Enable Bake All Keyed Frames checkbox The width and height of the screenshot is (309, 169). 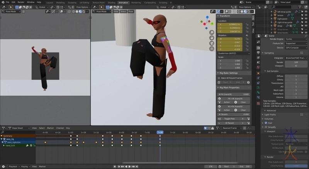[219, 78]
